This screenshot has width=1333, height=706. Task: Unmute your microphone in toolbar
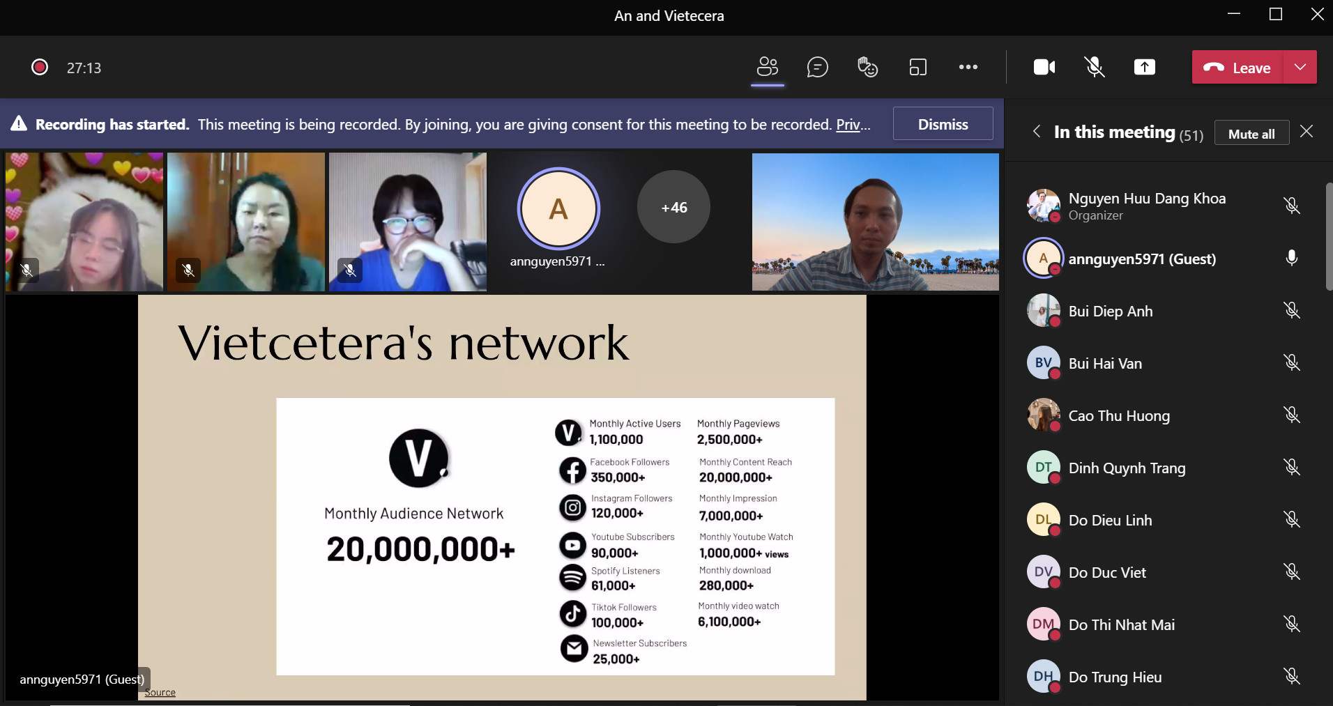pos(1095,68)
